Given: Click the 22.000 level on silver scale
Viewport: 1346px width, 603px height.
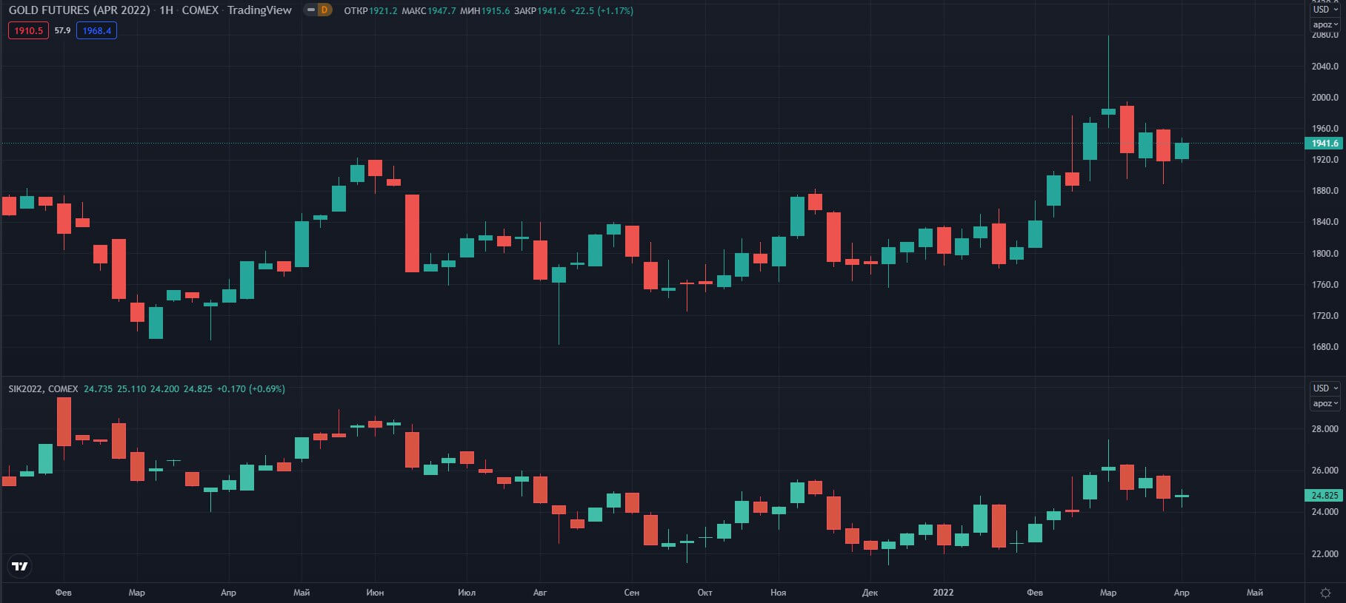Looking at the screenshot, I should (1325, 553).
